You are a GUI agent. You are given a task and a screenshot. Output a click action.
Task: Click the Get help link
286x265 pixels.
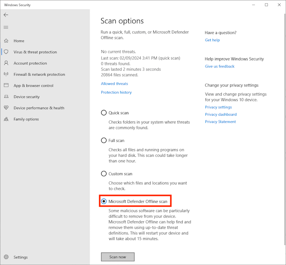point(212,40)
